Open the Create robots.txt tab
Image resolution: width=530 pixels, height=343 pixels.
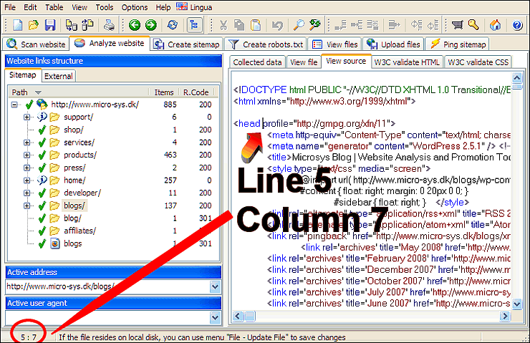[266, 44]
